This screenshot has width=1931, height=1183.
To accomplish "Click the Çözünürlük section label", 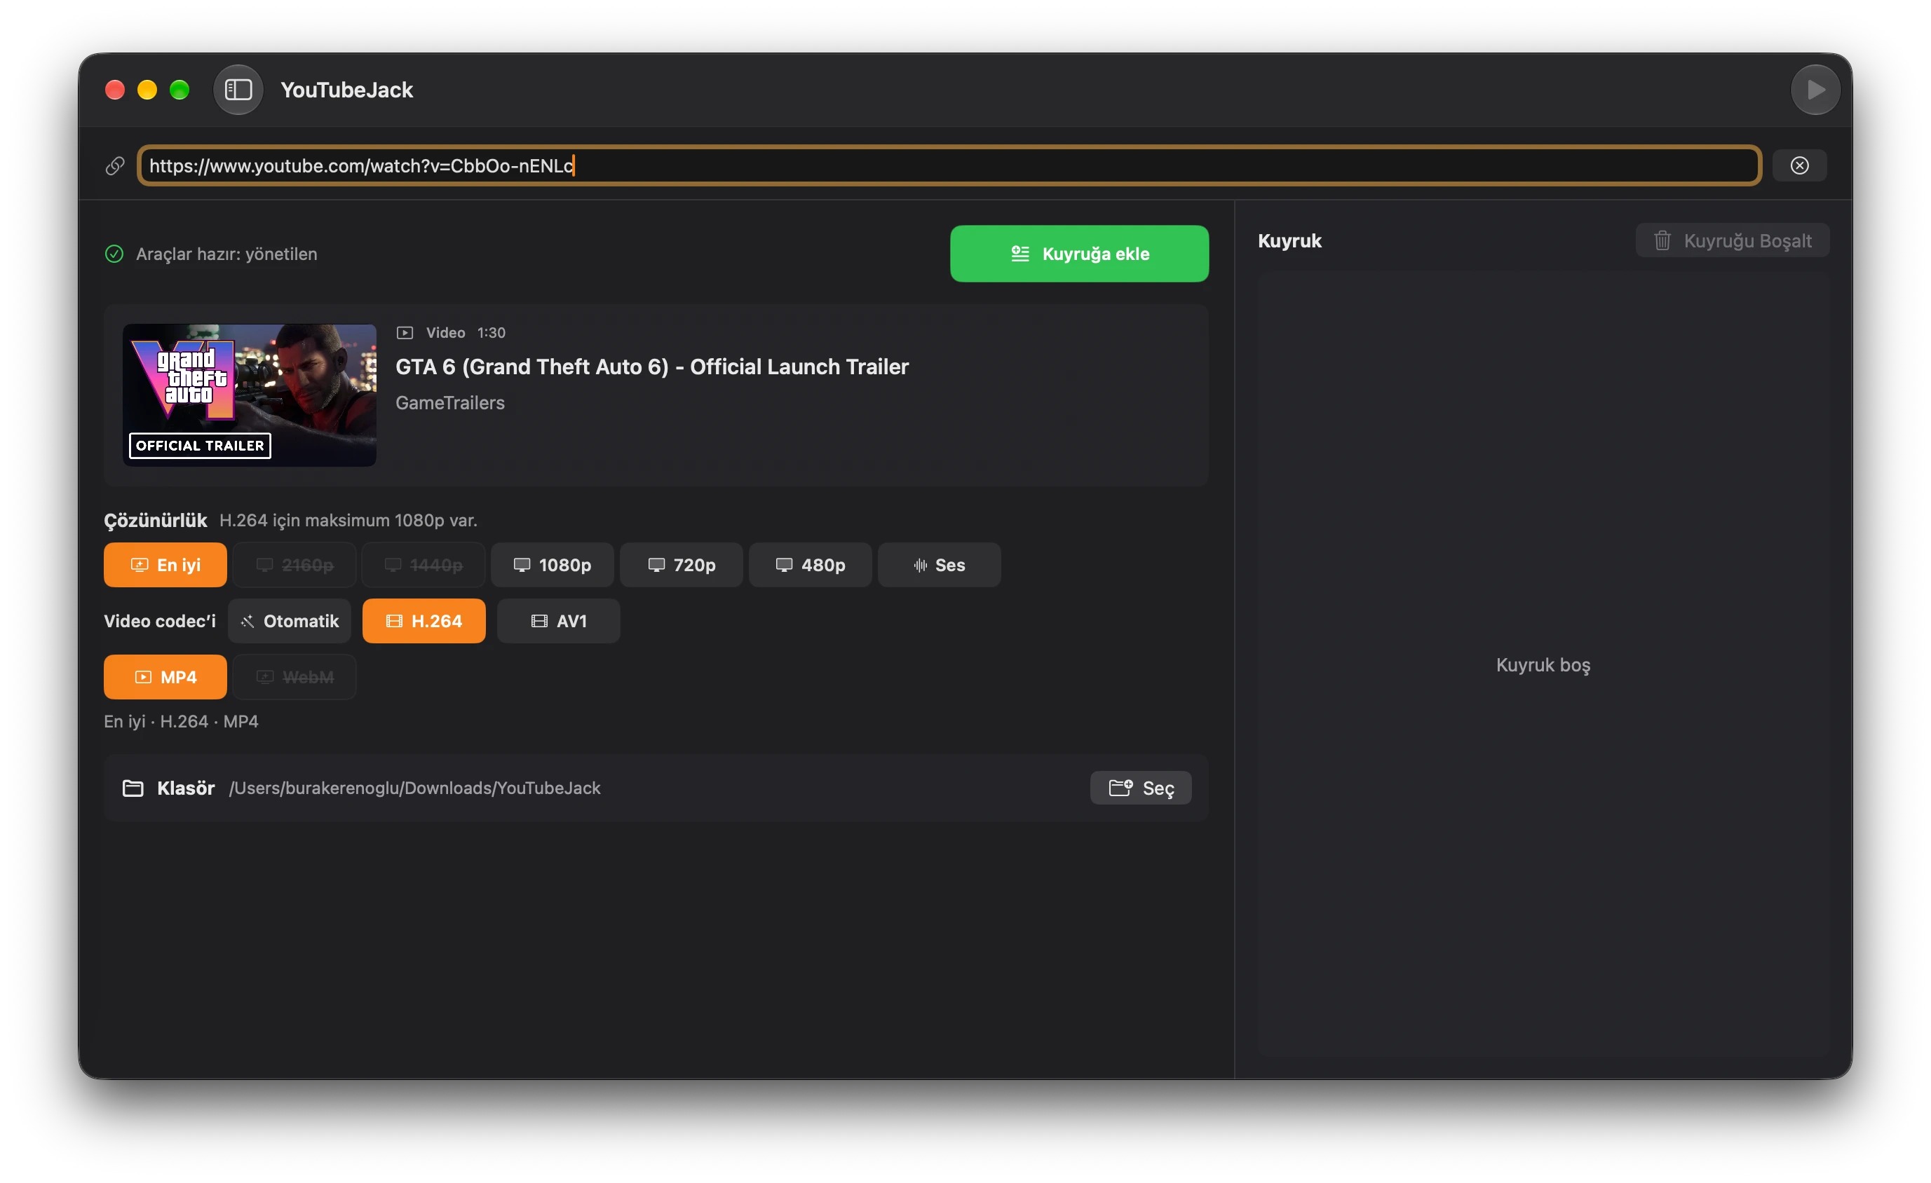I will pyautogui.click(x=155, y=520).
